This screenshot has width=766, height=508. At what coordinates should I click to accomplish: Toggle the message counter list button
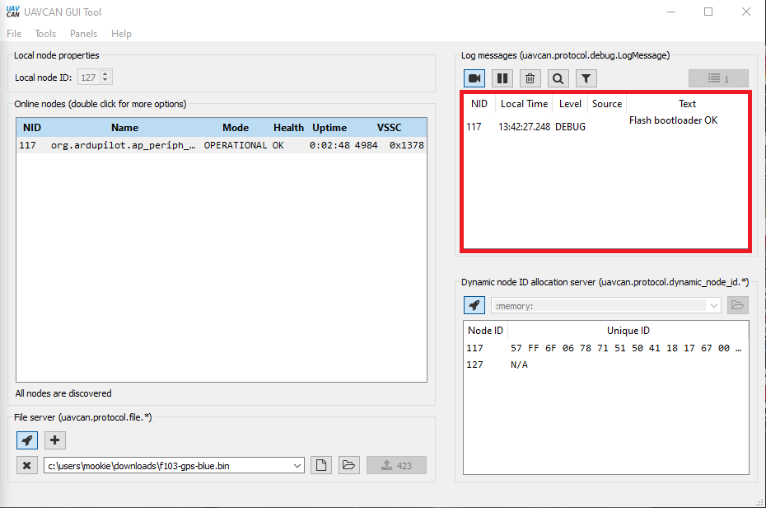coord(717,78)
